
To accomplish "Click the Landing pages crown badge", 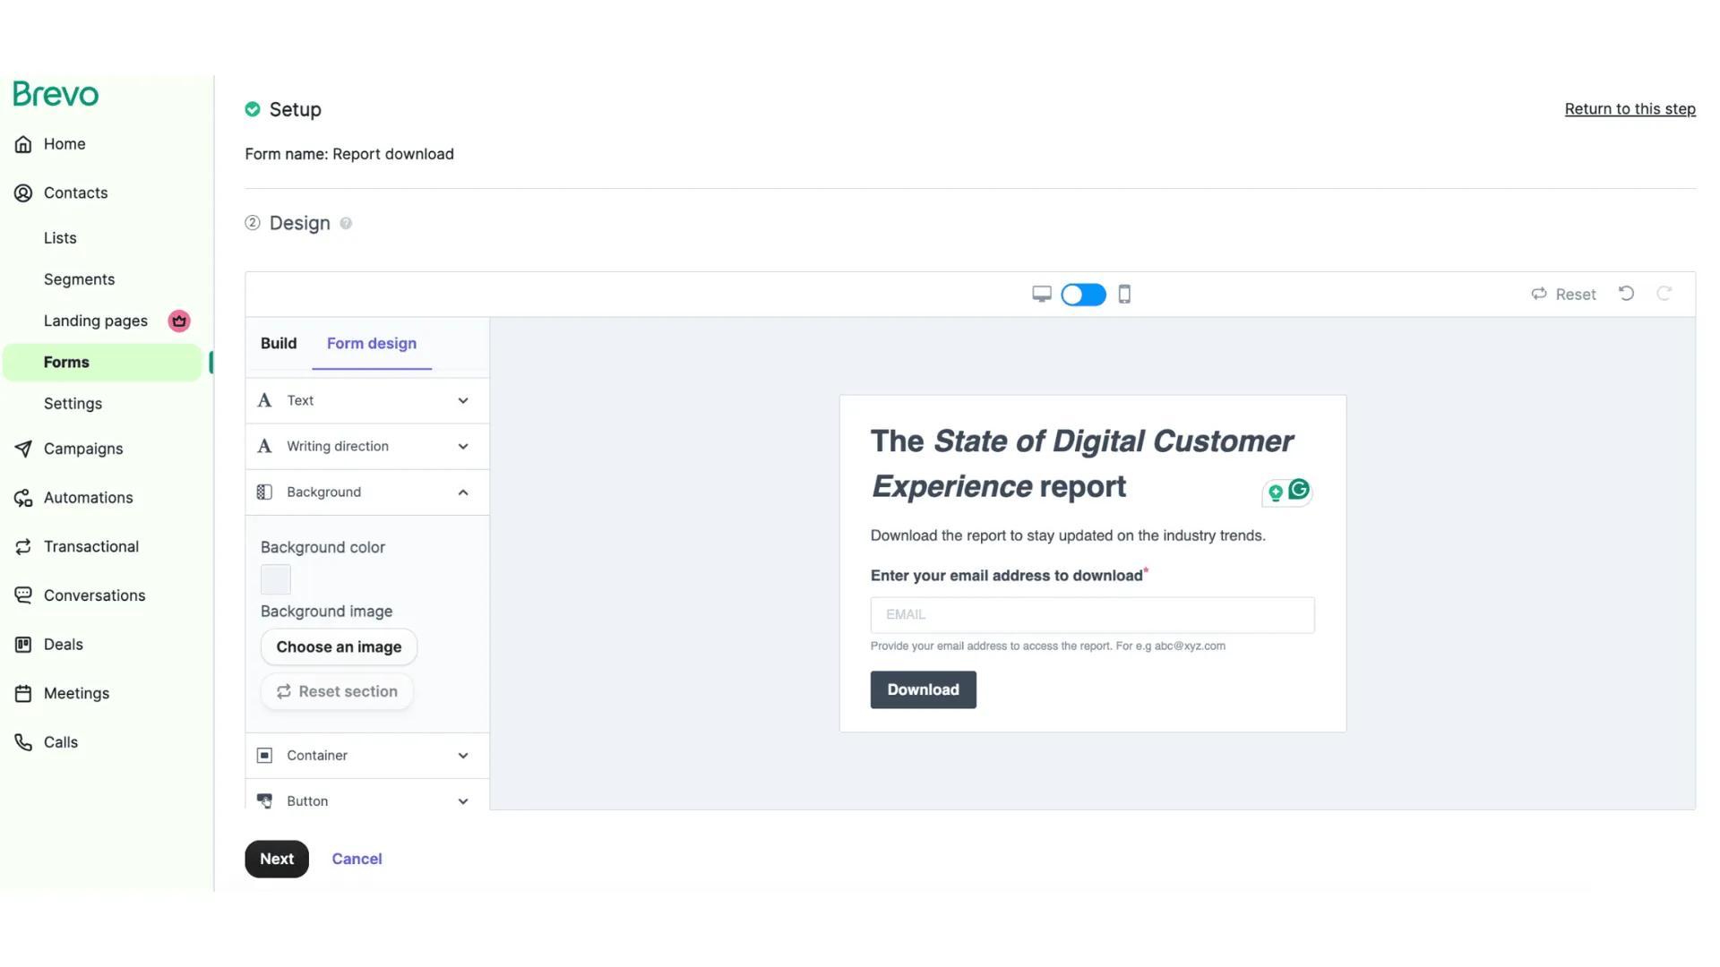I will pos(179,321).
